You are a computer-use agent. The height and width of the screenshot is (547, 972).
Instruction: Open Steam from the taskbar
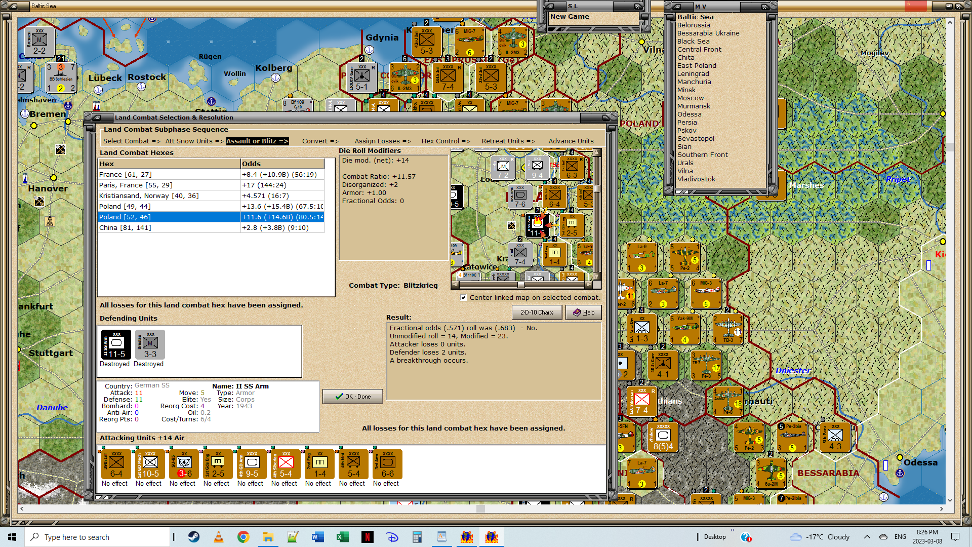[194, 537]
